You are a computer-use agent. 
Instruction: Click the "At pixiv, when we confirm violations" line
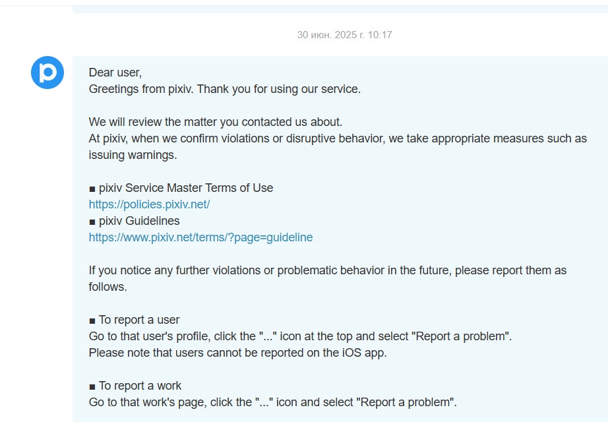point(338,138)
